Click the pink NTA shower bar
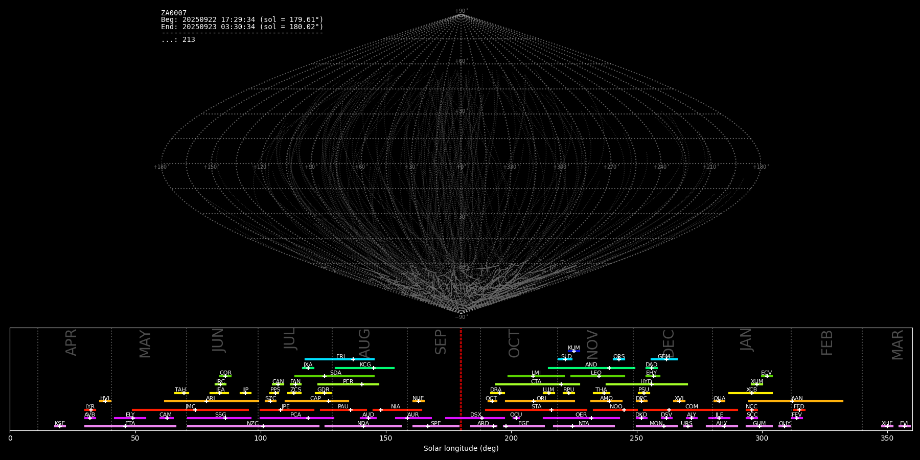The width and height of the screenshot is (920, 460). (x=584, y=426)
